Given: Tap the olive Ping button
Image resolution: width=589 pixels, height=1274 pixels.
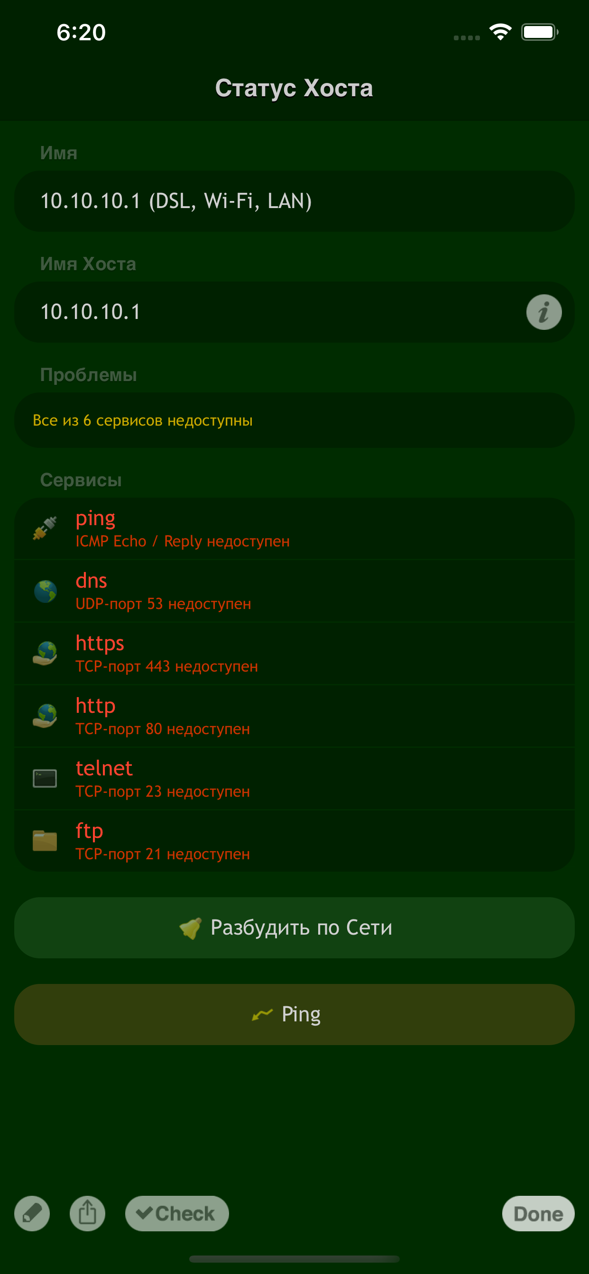Looking at the screenshot, I should pyautogui.click(x=294, y=1014).
